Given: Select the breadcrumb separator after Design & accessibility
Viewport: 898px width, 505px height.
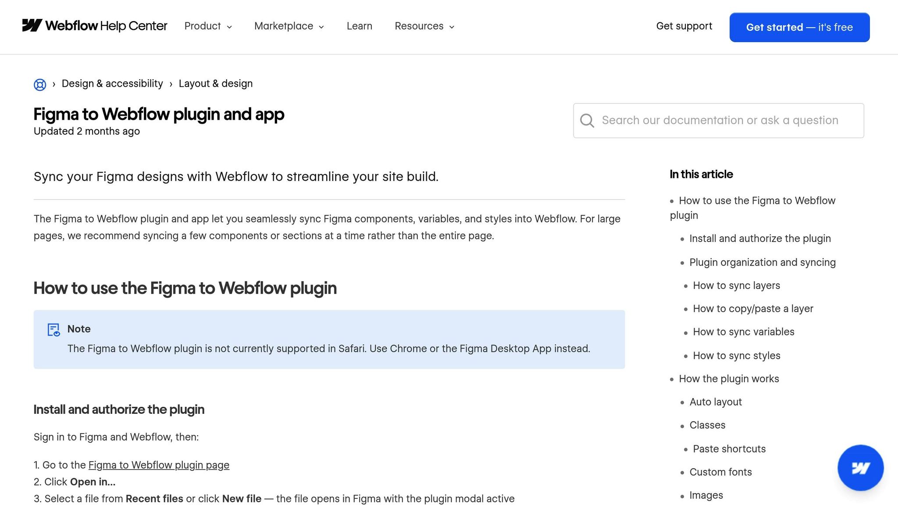Looking at the screenshot, I should (171, 84).
